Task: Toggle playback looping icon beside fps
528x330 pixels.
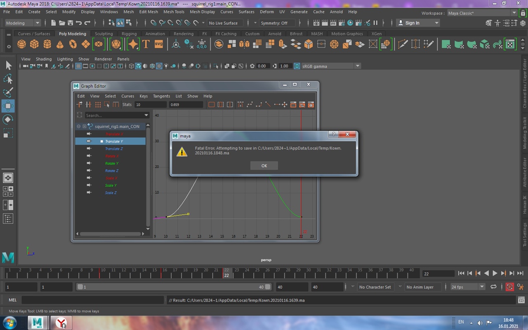Action: point(493,287)
